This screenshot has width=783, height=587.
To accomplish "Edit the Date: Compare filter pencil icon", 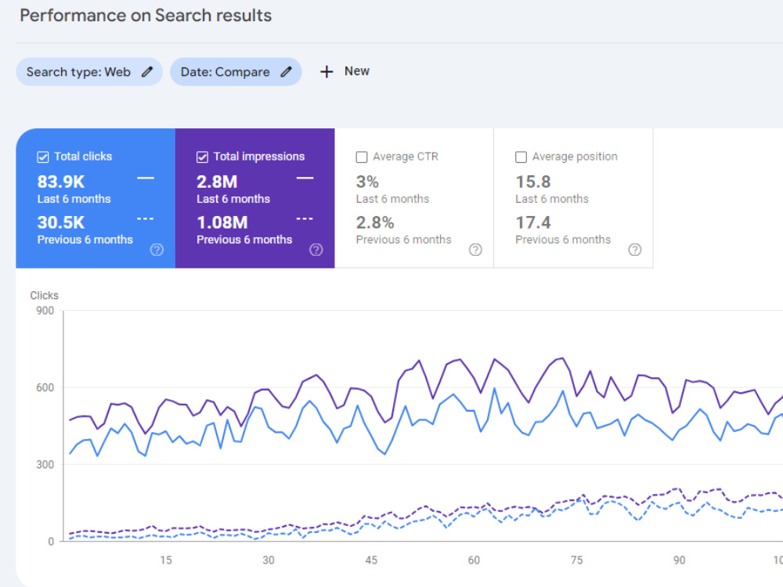I will coord(286,72).
